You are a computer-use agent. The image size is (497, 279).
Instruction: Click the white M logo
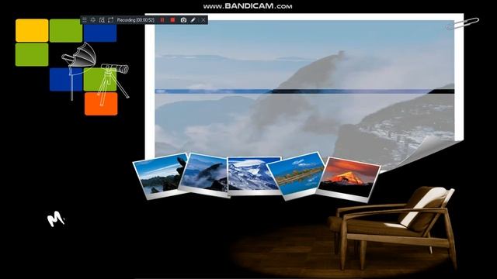tap(56, 219)
